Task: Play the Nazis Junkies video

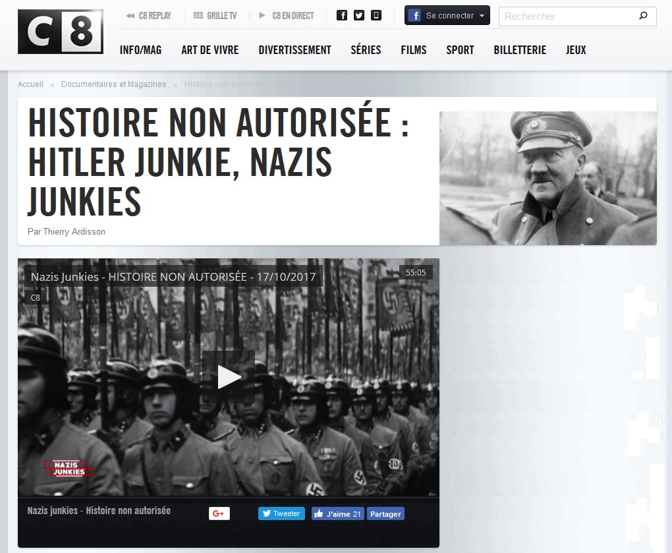Action: (229, 377)
